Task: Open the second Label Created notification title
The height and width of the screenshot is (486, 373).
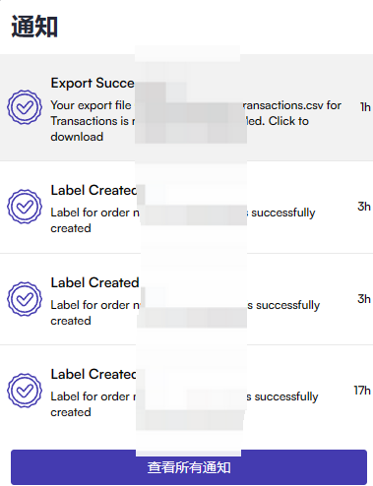Action: click(94, 282)
